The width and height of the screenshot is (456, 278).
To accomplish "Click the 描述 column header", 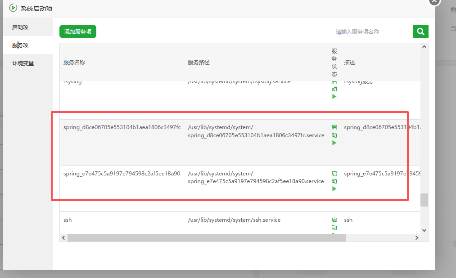I will [349, 63].
